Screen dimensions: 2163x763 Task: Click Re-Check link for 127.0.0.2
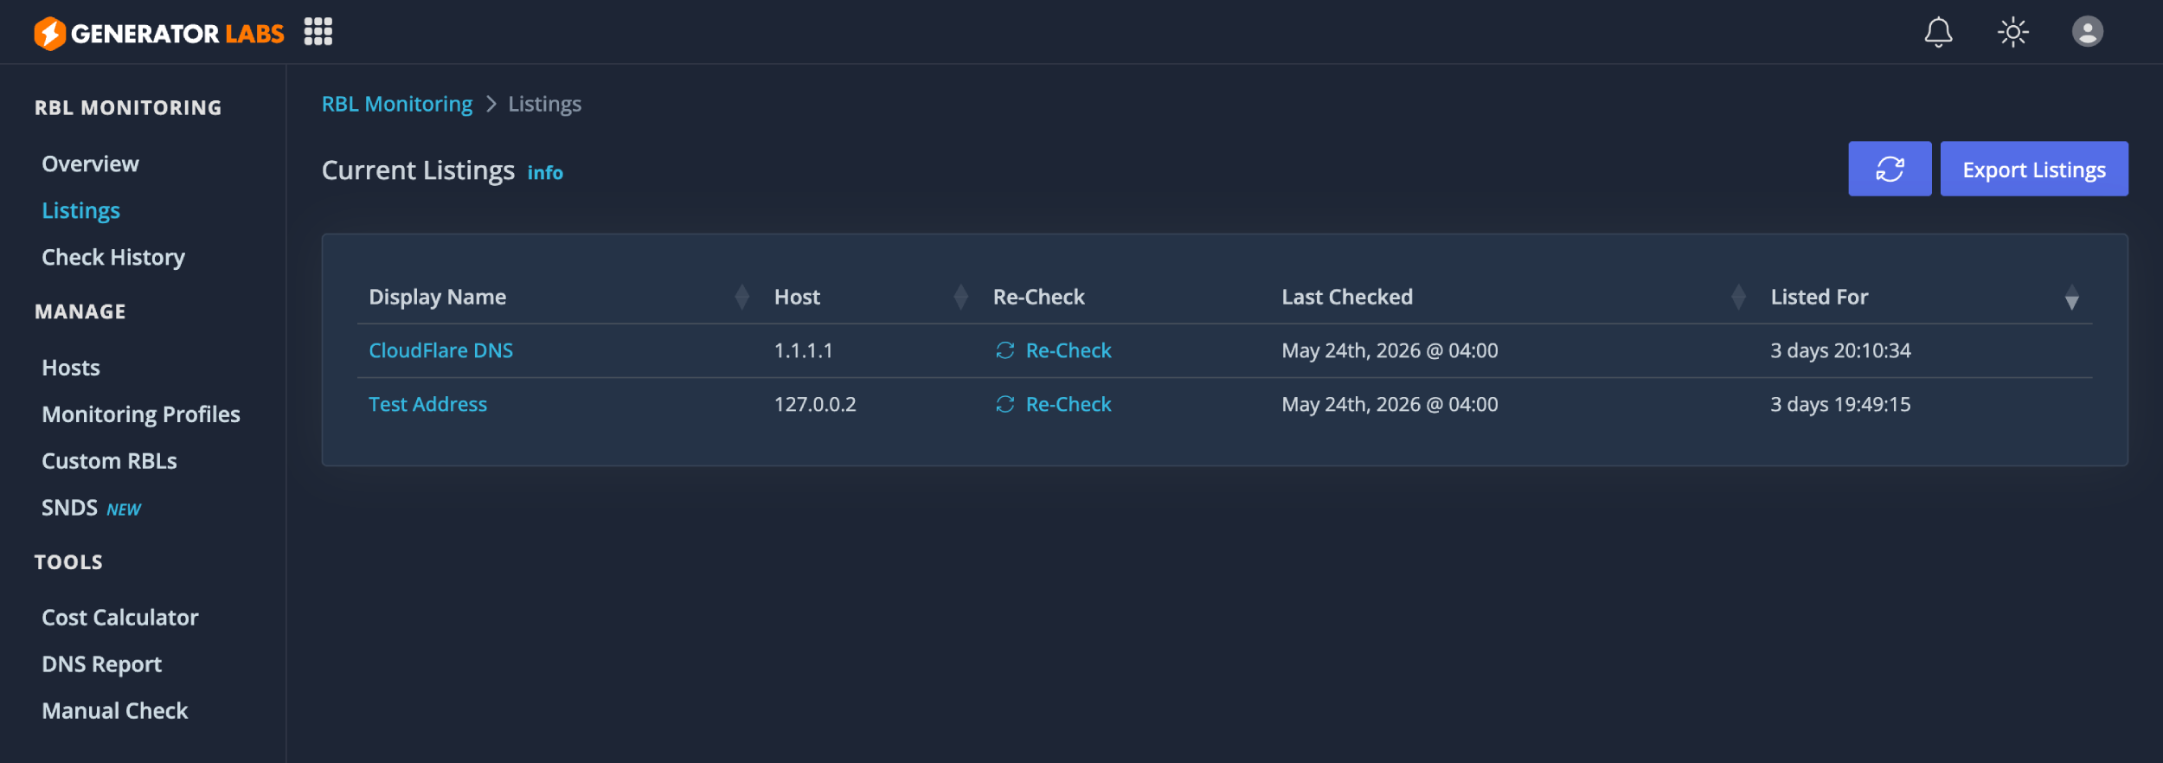1069,404
